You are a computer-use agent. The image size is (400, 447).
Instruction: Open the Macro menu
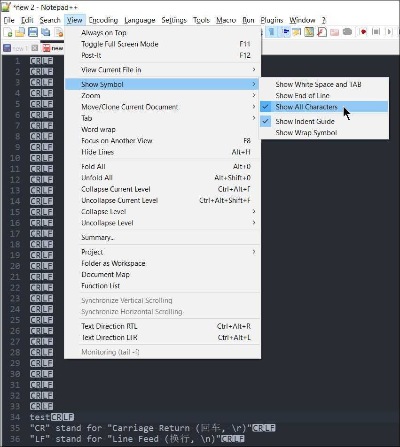[x=226, y=20]
